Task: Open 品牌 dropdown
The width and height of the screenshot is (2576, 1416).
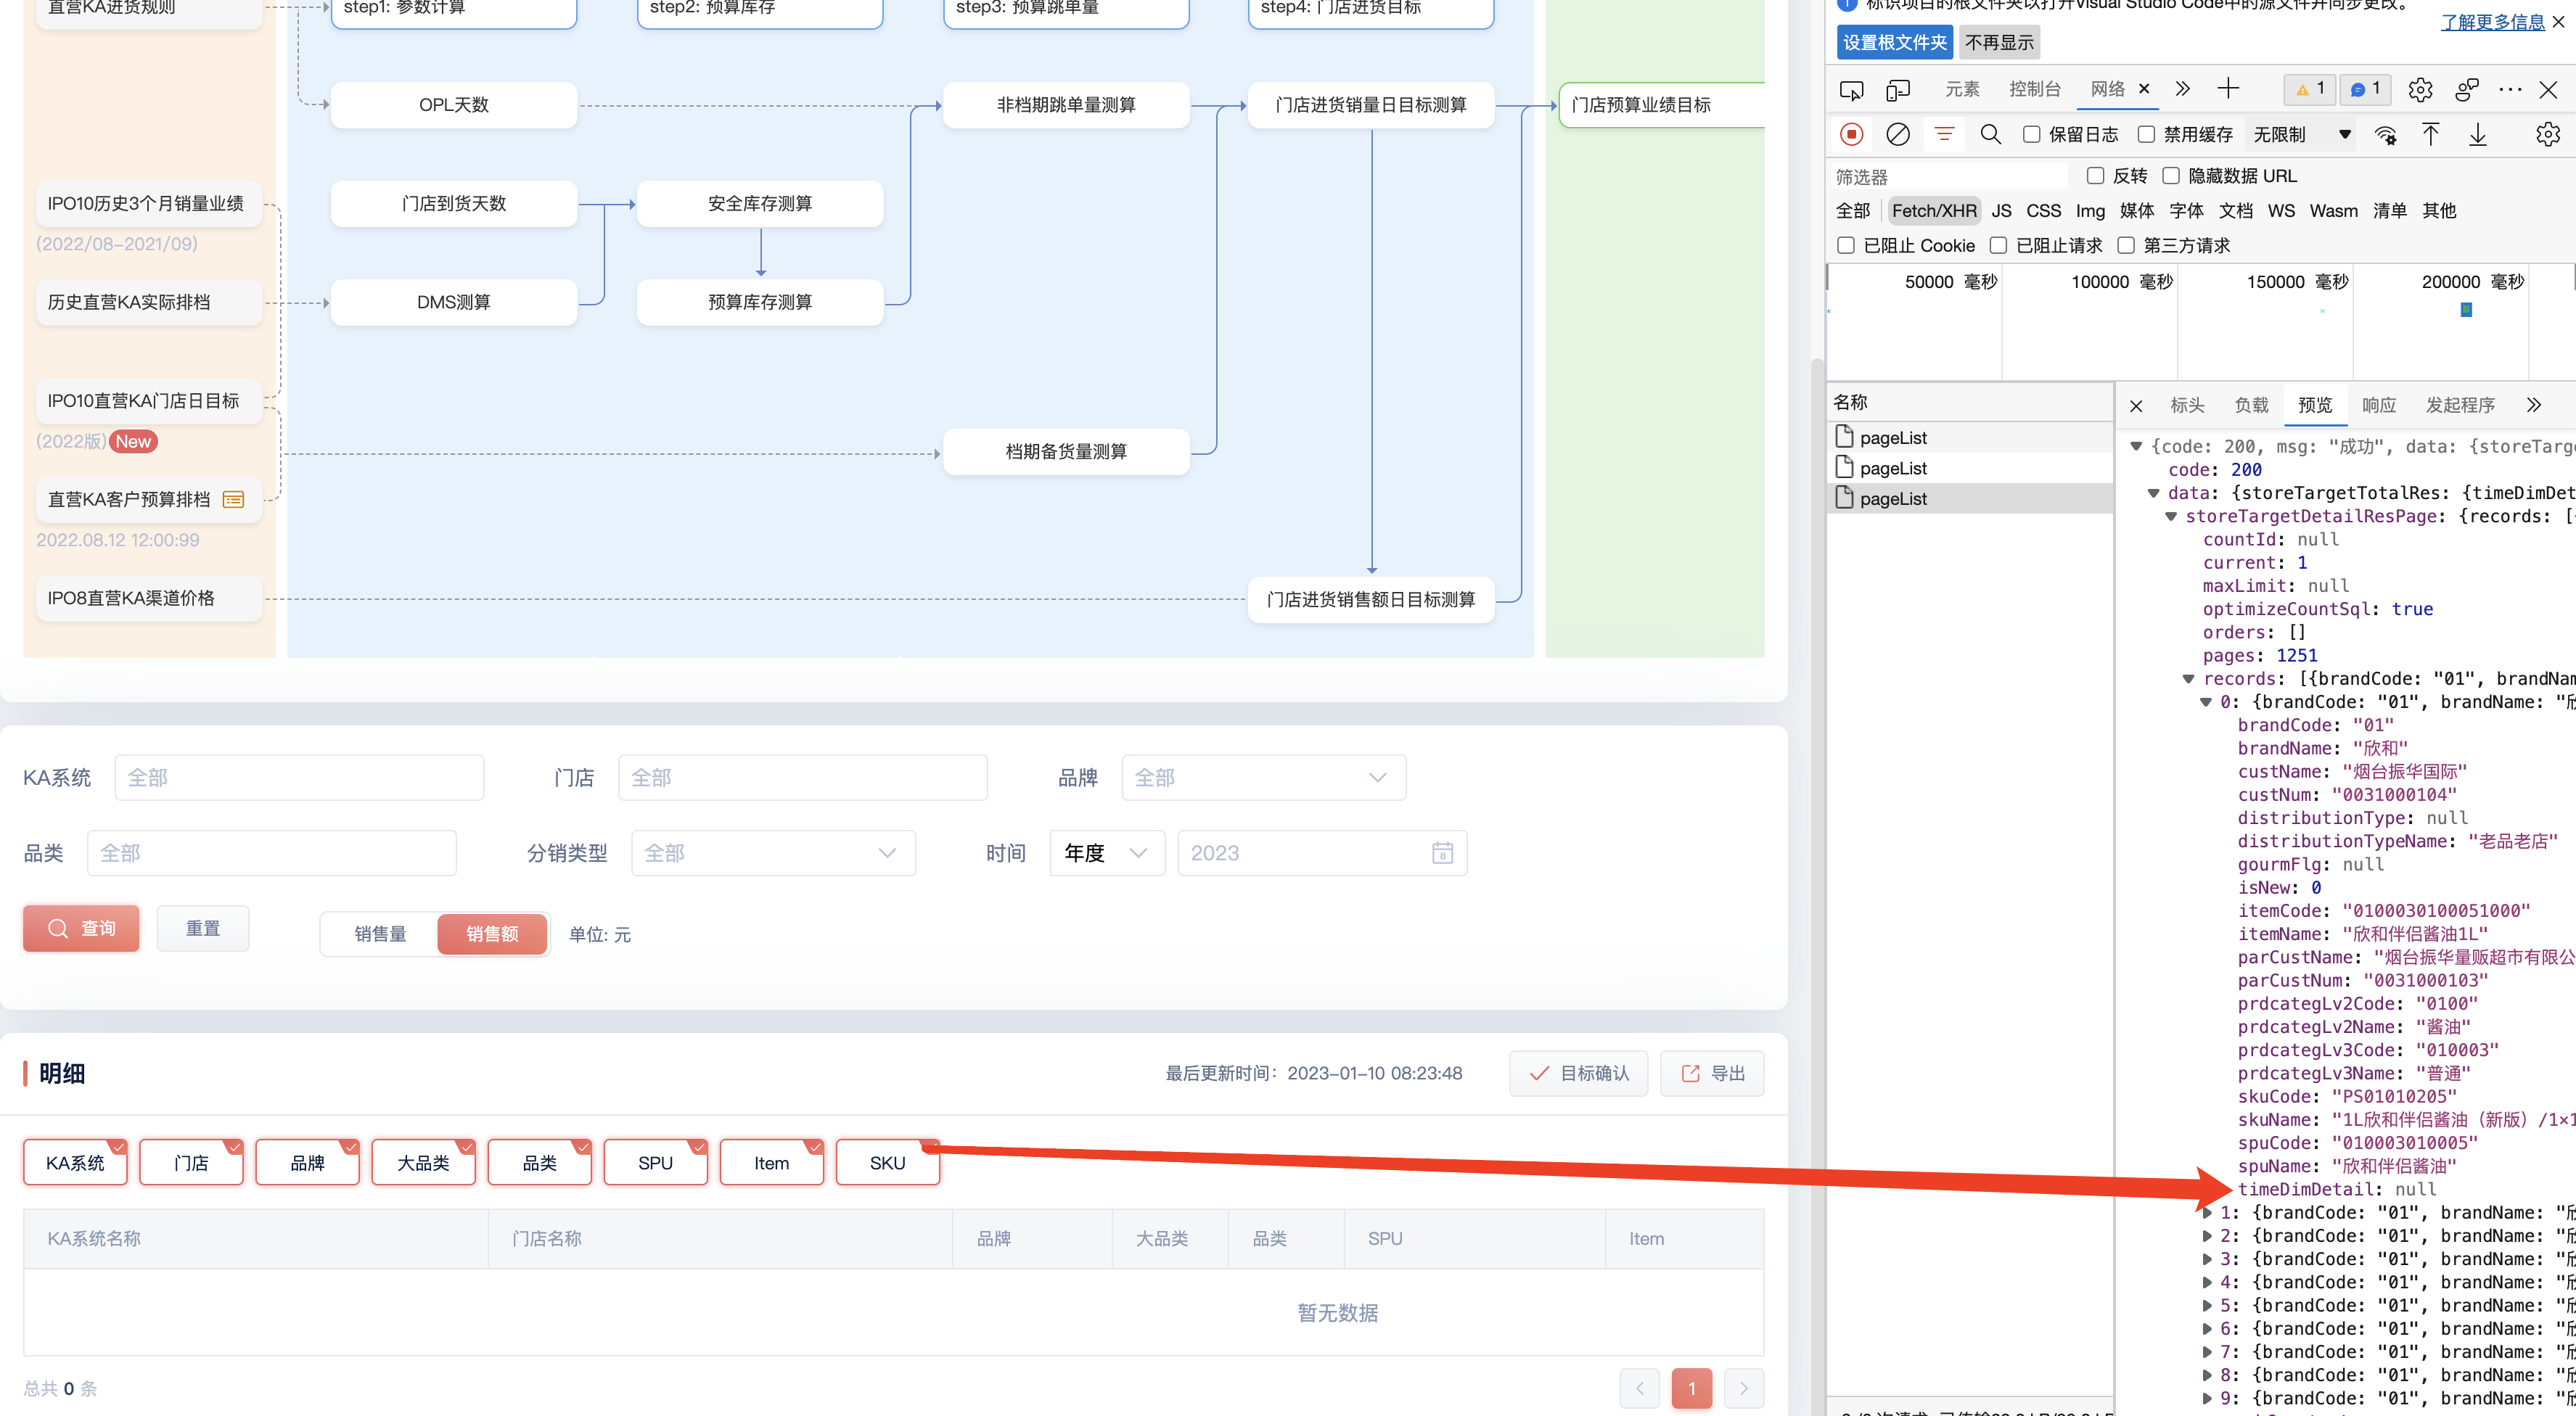Action: pos(1264,777)
